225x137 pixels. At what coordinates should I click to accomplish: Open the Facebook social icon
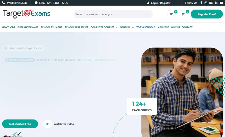click(x=201, y=3)
